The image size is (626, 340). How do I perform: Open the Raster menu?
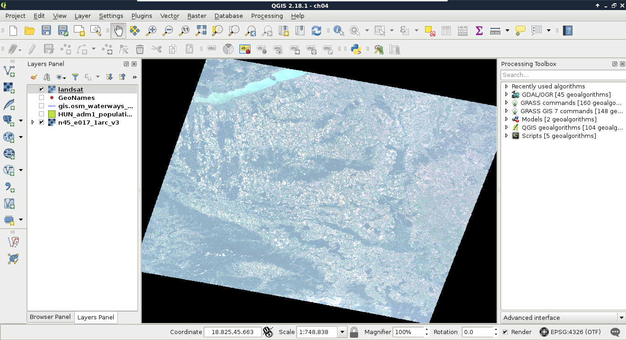[197, 16]
